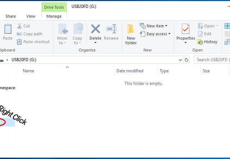Click the Cut scissors icon

tap(19, 26)
